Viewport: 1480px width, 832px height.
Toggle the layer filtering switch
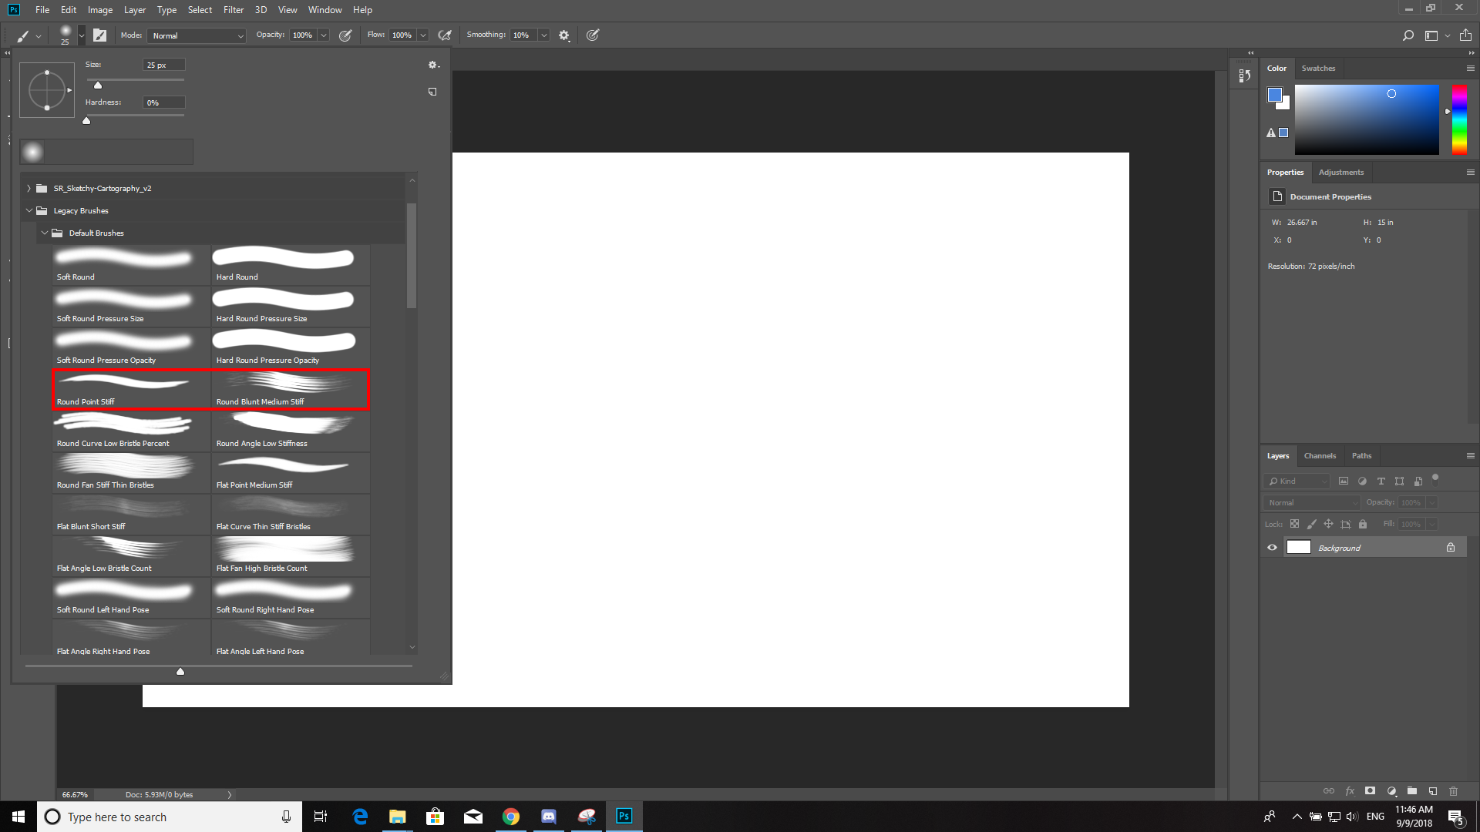pyautogui.click(x=1435, y=478)
